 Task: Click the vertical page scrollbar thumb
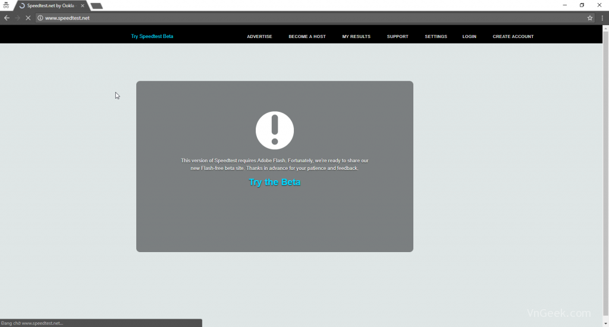pyautogui.click(x=605, y=173)
